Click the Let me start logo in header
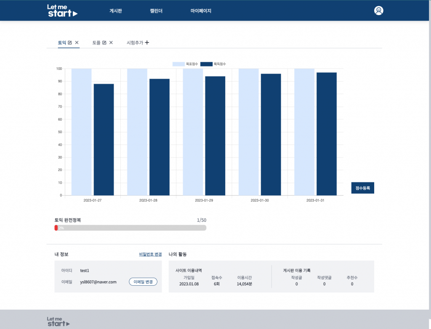This screenshot has height=329, width=431. click(62, 11)
